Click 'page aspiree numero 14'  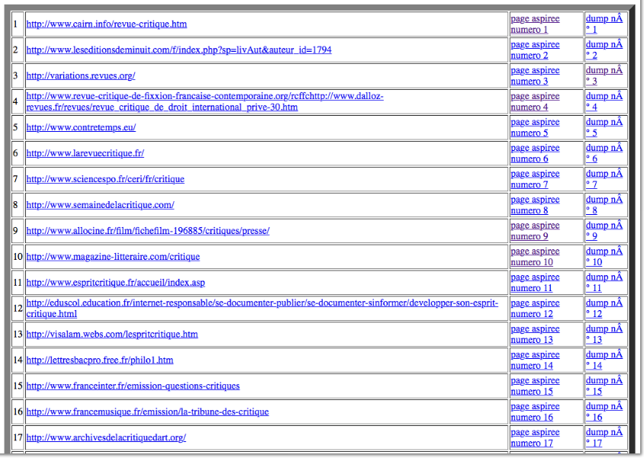point(535,360)
